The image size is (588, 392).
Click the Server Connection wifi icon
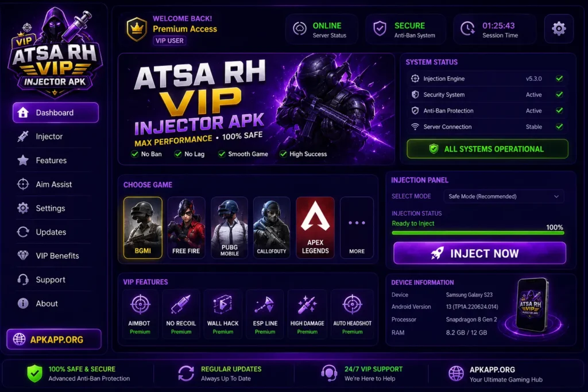(x=415, y=127)
